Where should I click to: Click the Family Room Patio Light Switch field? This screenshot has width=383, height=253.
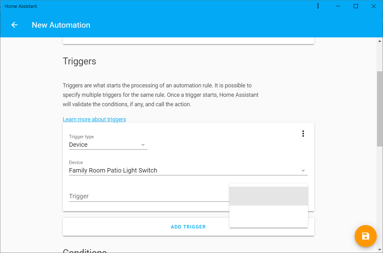113,170
